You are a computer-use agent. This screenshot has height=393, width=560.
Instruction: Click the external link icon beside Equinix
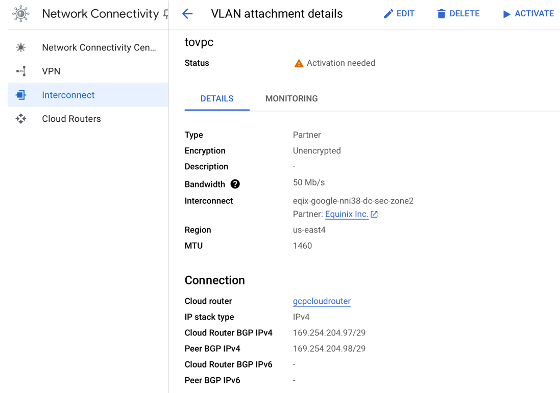coord(374,214)
